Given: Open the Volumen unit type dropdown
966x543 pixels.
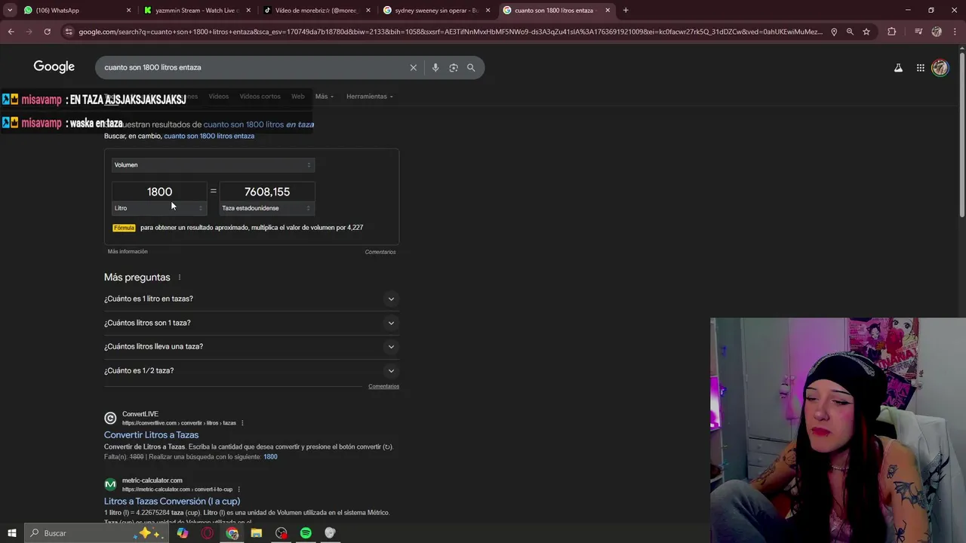Looking at the screenshot, I should (x=213, y=165).
